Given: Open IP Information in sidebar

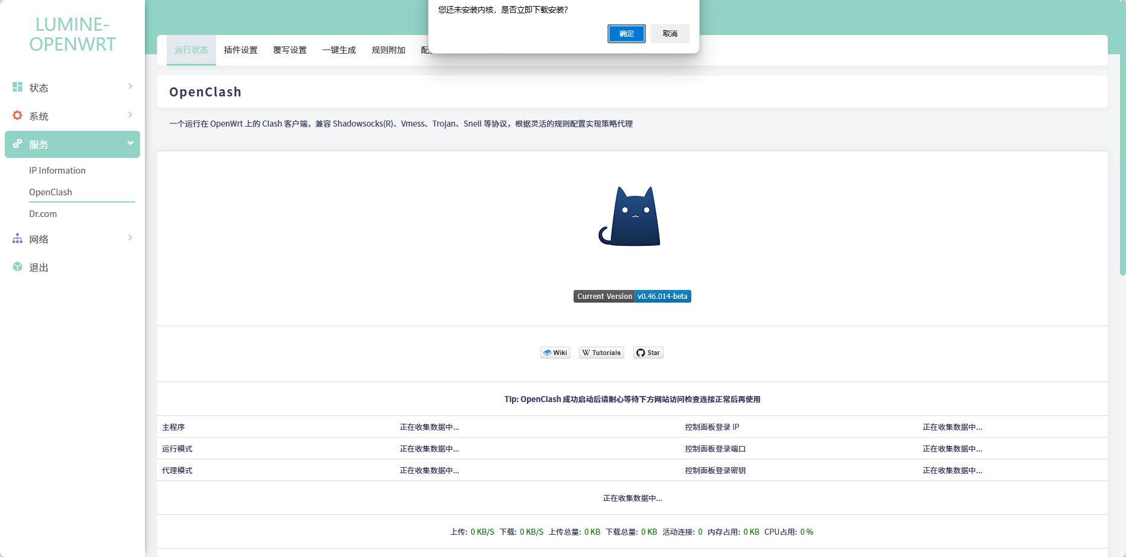Looking at the screenshot, I should pos(57,171).
